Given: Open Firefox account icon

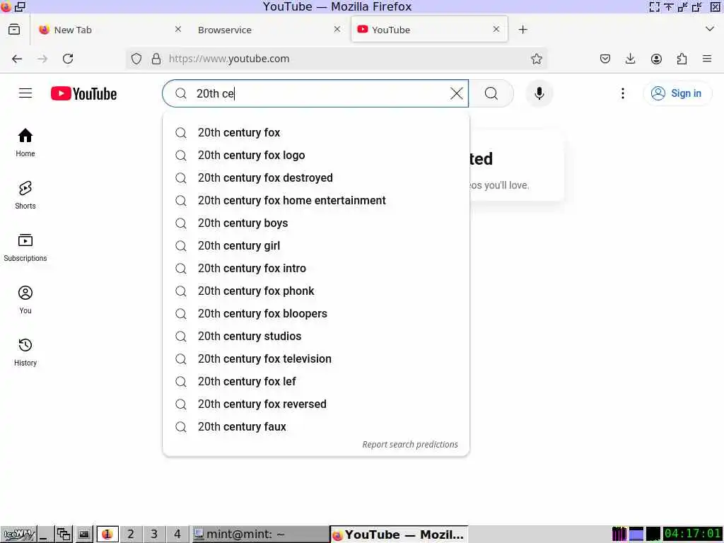Looking at the screenshot, I should [x=656, y=59].
